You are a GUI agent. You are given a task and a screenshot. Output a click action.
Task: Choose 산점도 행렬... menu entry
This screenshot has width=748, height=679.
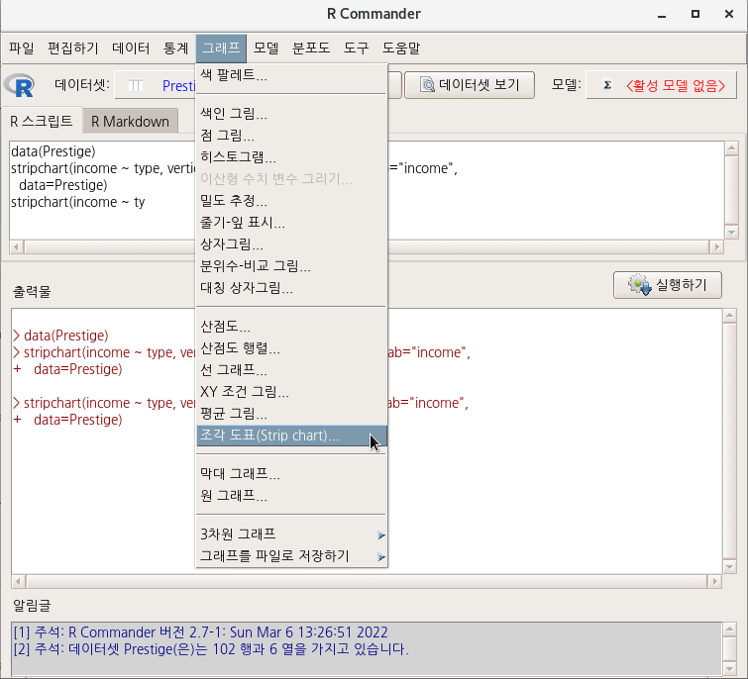coord(291,348)
